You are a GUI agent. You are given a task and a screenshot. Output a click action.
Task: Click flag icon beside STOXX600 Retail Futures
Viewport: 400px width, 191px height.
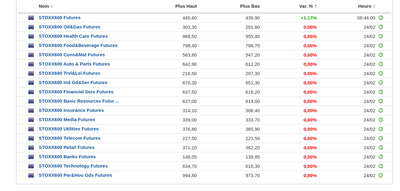pos(31,148)
